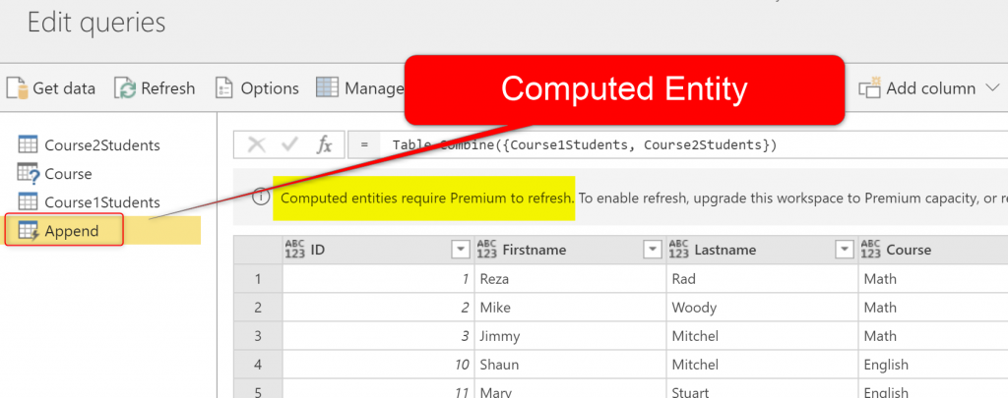Select the Append computed entity
The image size is (1008, 398).
pos(71,231)
